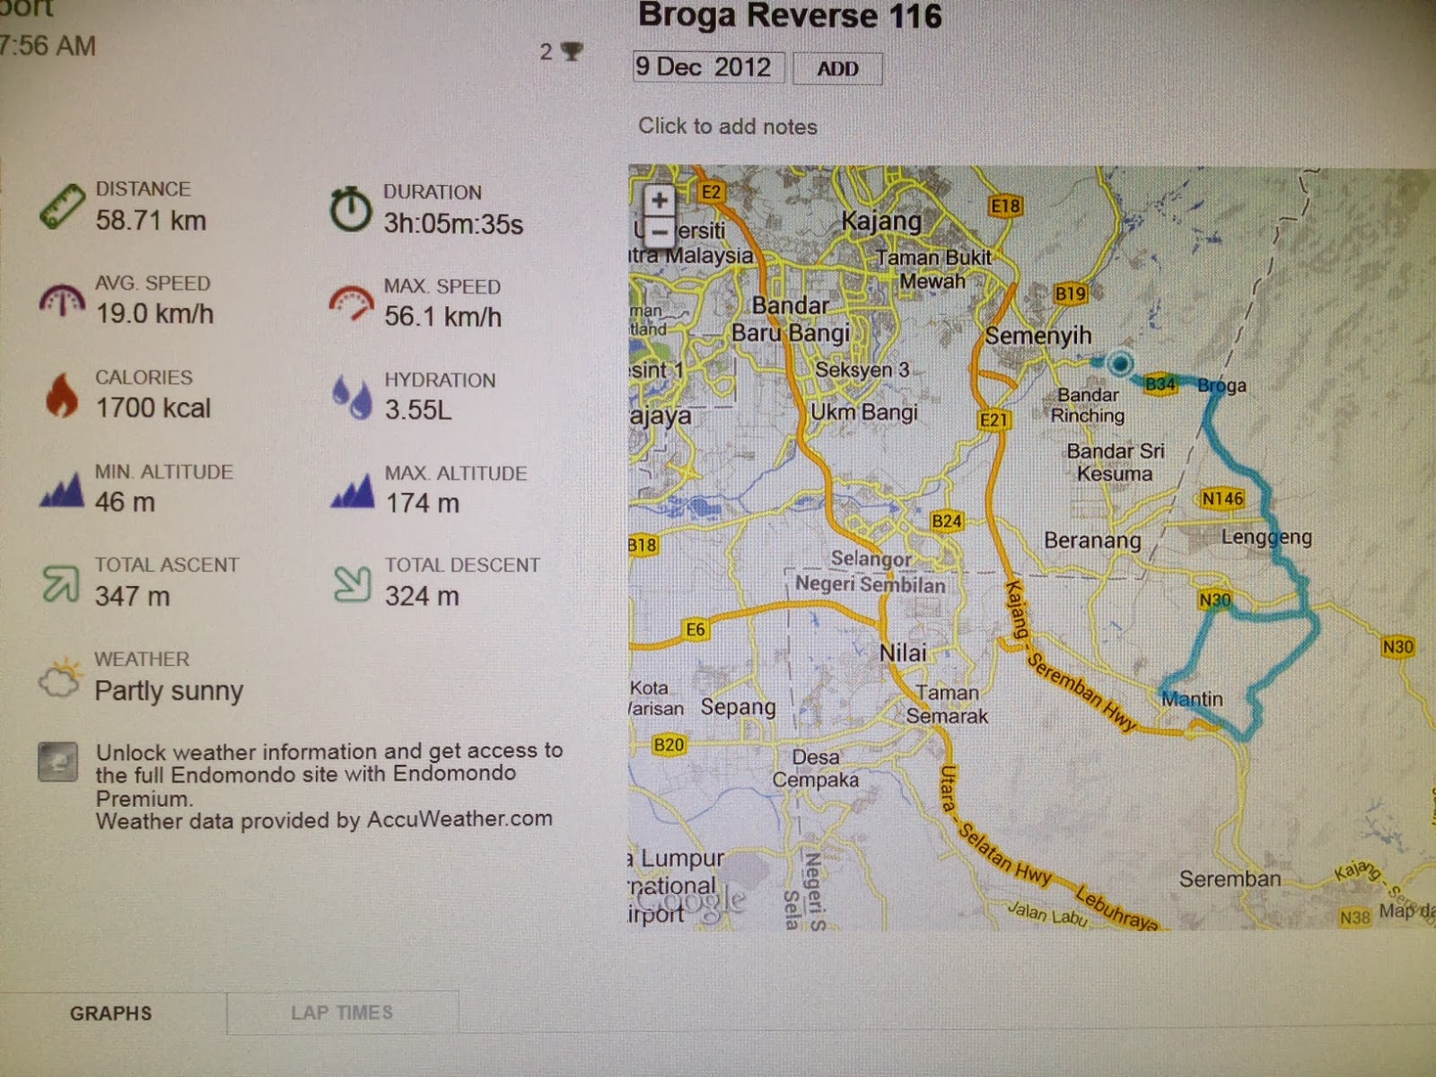The height and width of the screenshot is (1077, 1436).
Task: Click the E6 highway shield on map
Action: 696,629
